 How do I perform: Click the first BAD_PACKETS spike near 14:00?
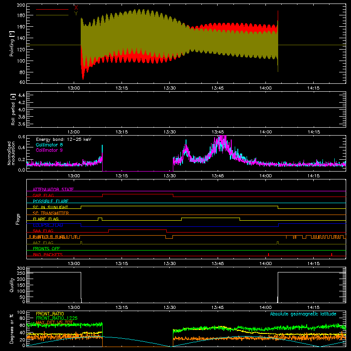[x=269, y=254]
